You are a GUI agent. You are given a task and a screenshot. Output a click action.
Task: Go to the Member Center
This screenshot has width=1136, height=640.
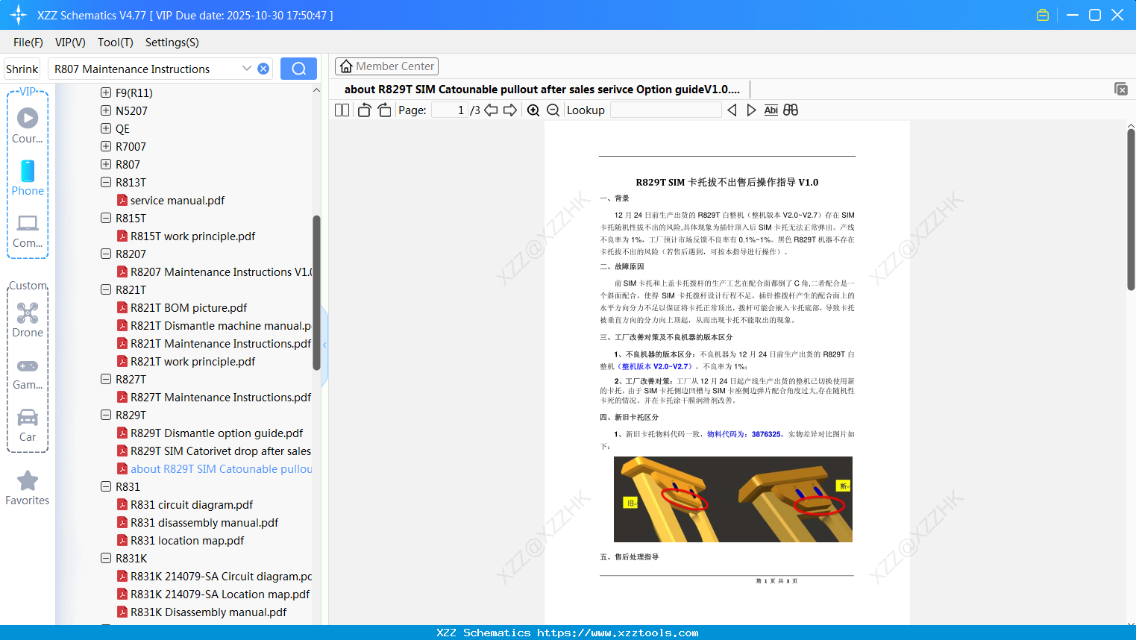386,66
